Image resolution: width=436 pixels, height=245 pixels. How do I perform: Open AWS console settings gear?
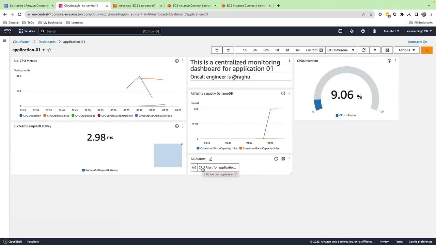coord(374,31)
